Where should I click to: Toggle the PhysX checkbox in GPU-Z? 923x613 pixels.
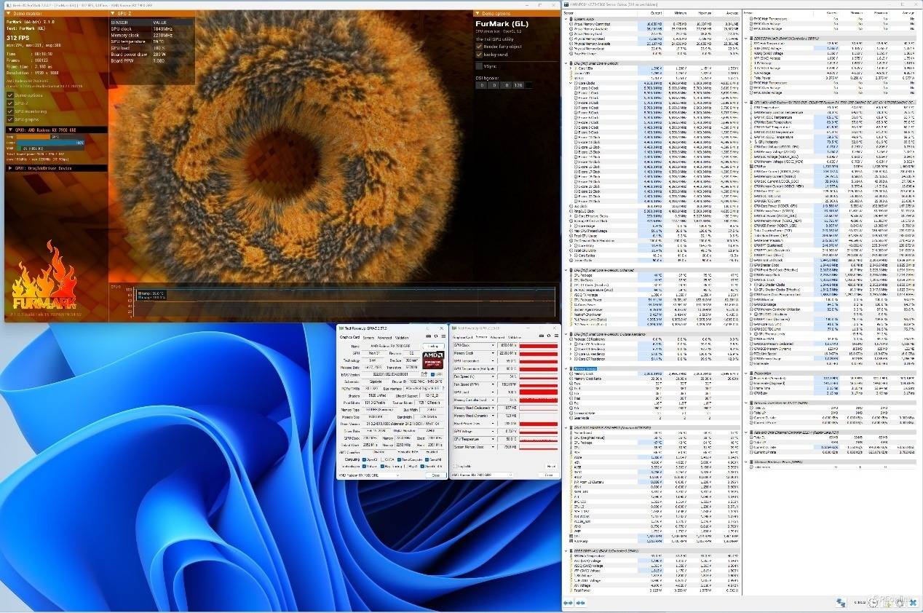click(406, 467)
